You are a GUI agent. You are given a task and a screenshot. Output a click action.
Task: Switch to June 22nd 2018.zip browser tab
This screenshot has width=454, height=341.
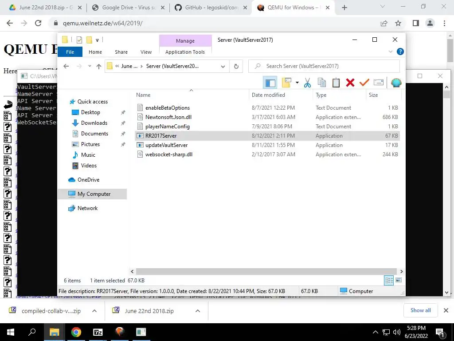pos(46,8)
